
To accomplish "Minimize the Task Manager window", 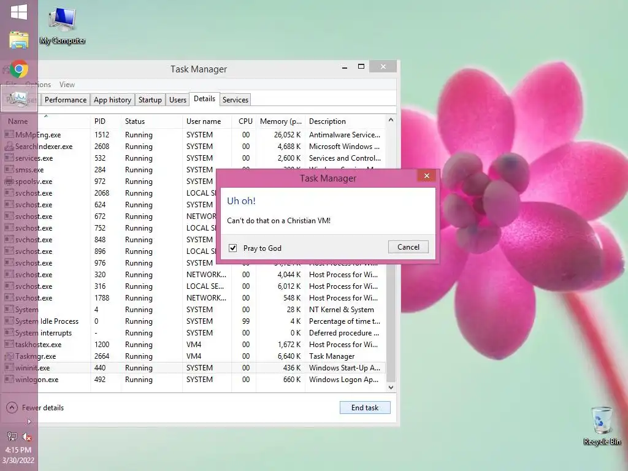I will click(x=345, y=67).
